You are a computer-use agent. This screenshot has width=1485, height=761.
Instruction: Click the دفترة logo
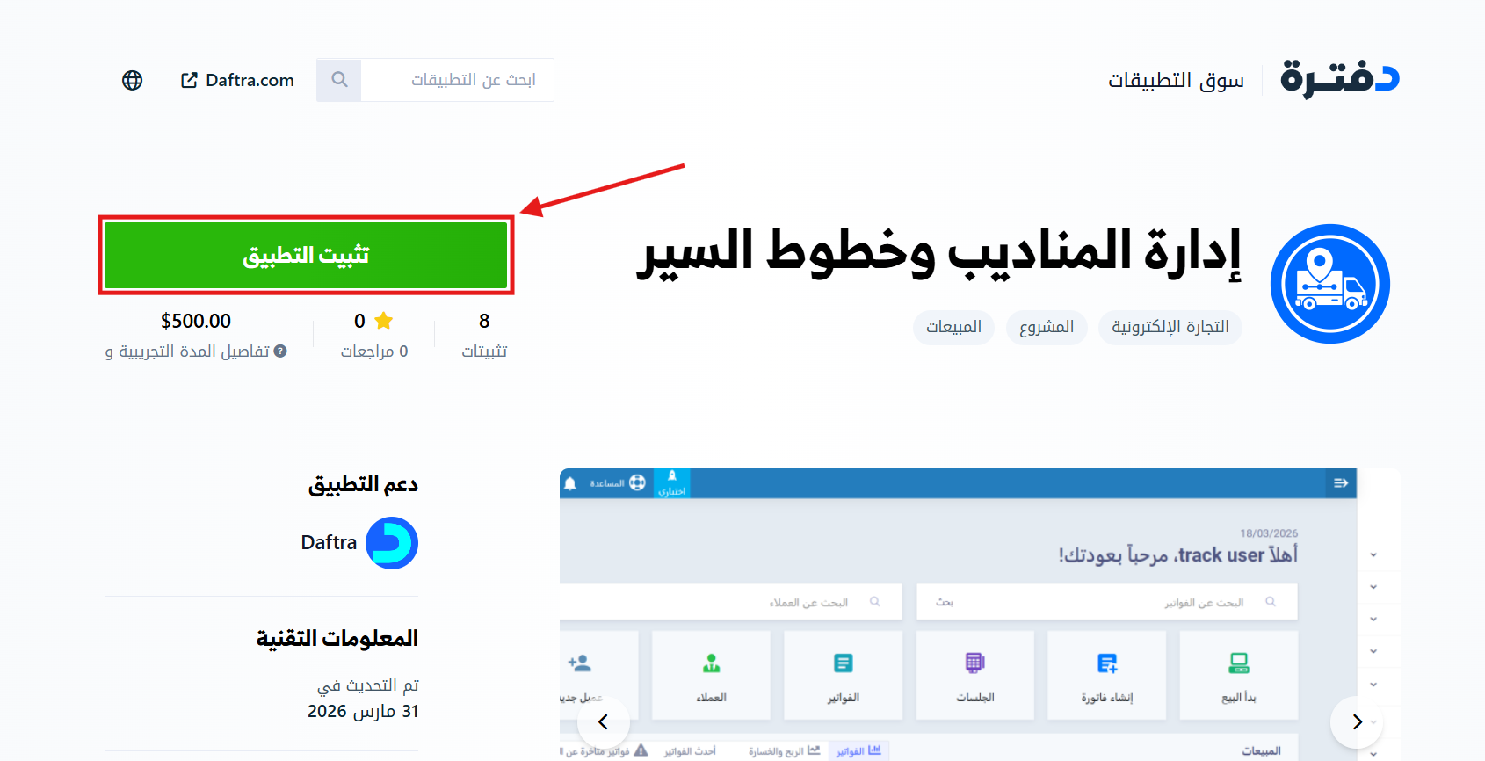click(x=1339, y=79)
